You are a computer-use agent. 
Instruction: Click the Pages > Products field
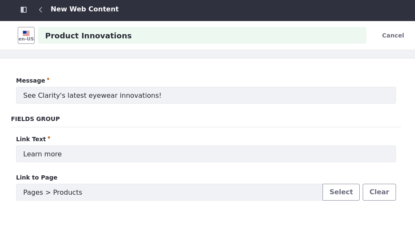[169, 192]
